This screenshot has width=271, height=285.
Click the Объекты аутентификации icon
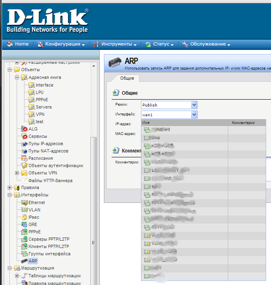pos(24,165)
